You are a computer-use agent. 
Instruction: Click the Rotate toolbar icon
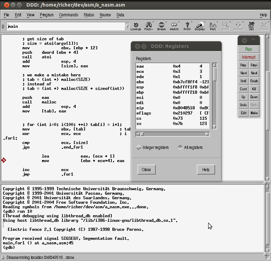pyautogui.click(x=238, y=26)
